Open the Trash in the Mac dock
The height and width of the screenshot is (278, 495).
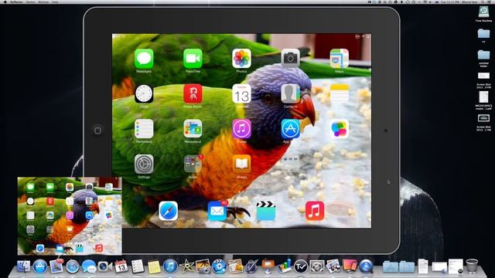tap(472, 266)
